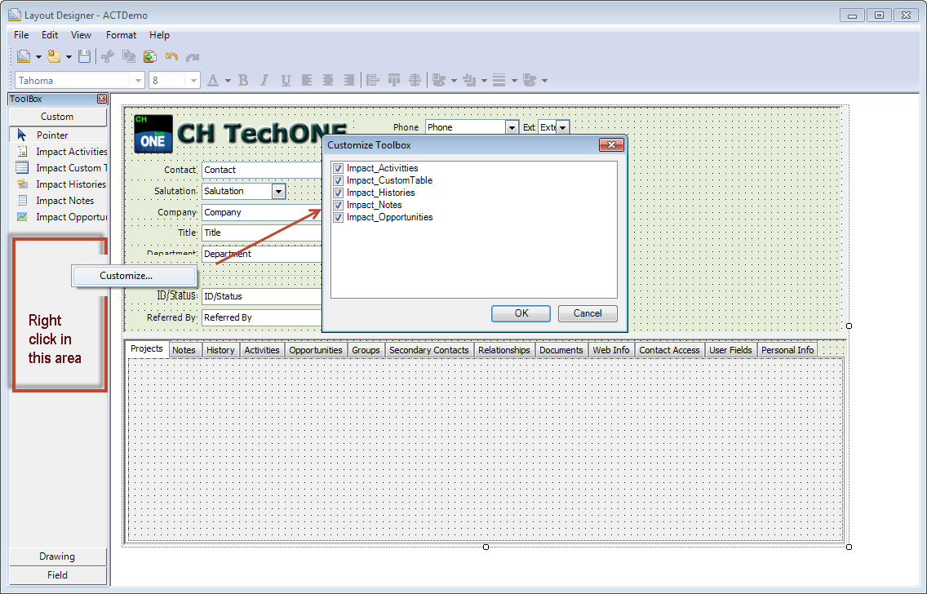This screenshot has width=927, height=594.
Task: Click the CH TechONE logo image
Action: pyautogui.click(x=153, y=134)
